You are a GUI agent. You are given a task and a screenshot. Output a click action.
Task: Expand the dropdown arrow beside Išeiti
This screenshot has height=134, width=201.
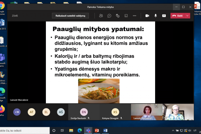click(x=187, y=16)
